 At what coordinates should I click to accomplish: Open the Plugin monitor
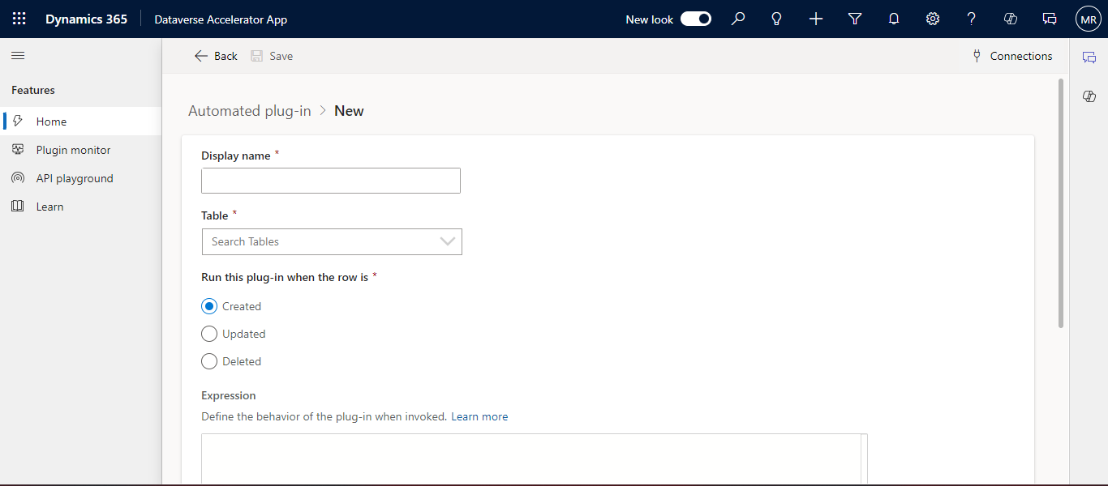(x=72, y=149)
